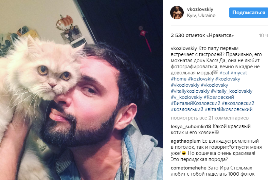Click the 10 ч post timestamp

tap(264, 35)
